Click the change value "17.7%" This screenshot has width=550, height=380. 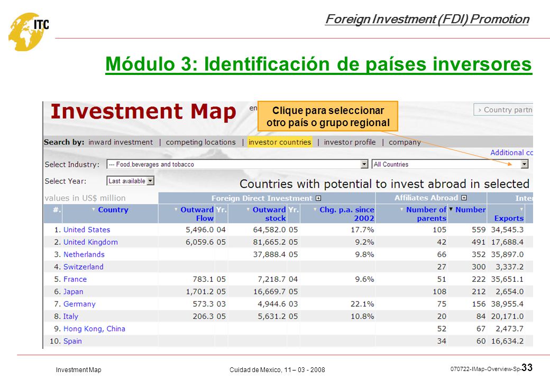(x=362, y=230)
